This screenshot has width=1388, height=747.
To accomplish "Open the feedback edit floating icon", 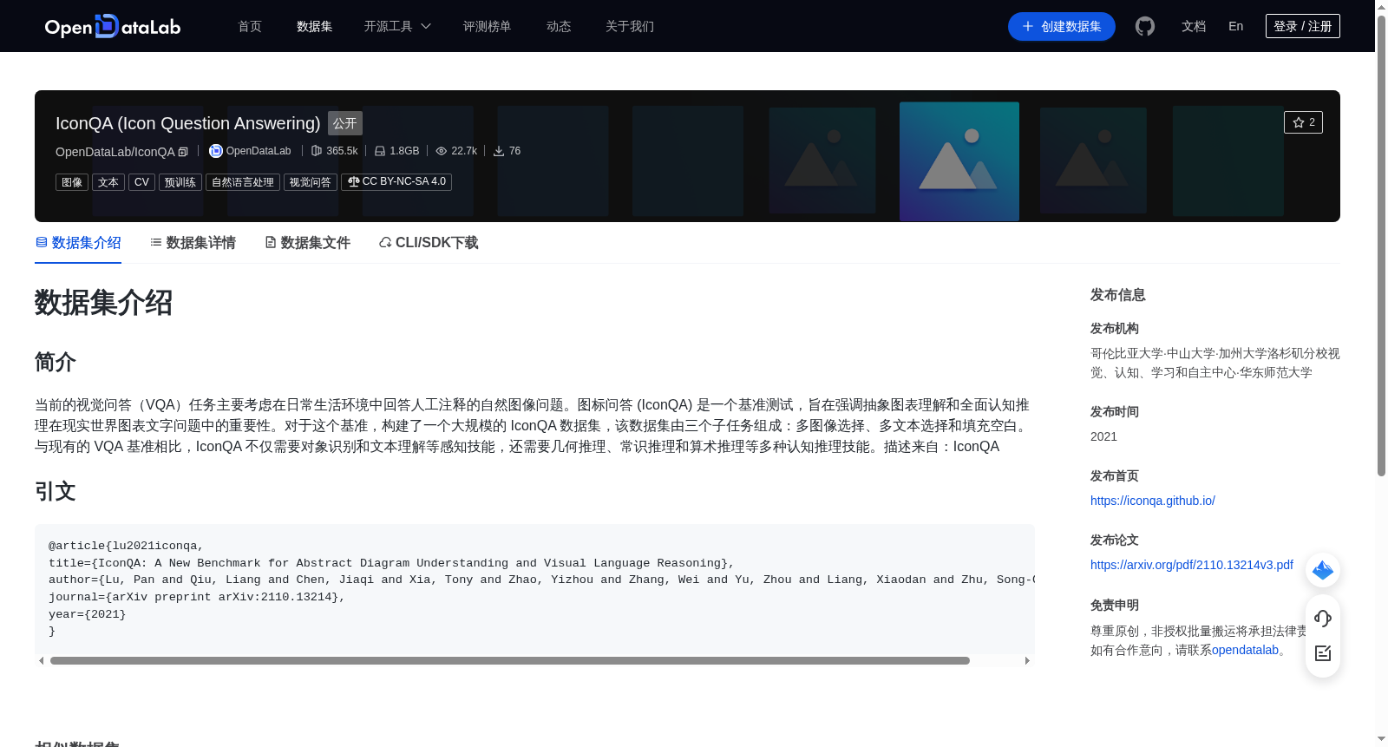I will 1323,653.
